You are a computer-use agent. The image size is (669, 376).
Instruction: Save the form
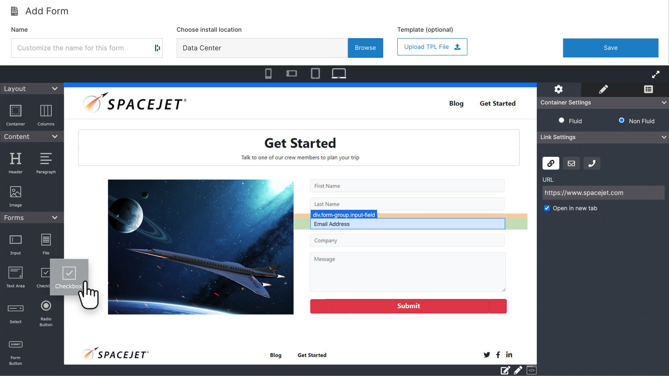610,48
